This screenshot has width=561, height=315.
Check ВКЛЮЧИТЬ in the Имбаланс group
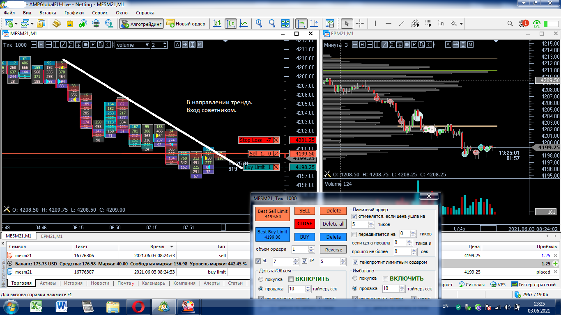point(385,279)
